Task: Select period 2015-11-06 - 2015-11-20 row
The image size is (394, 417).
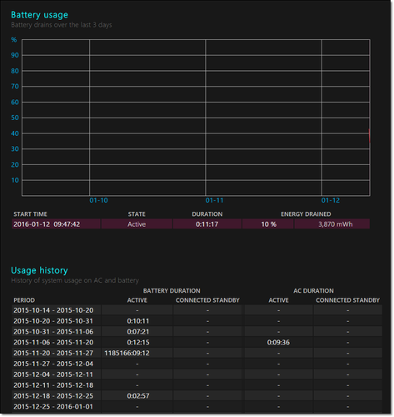Action: coord(197,343)
